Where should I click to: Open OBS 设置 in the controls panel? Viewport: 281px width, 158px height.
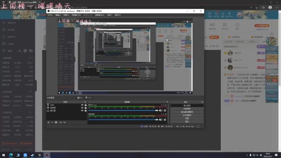tap(187, 118)
